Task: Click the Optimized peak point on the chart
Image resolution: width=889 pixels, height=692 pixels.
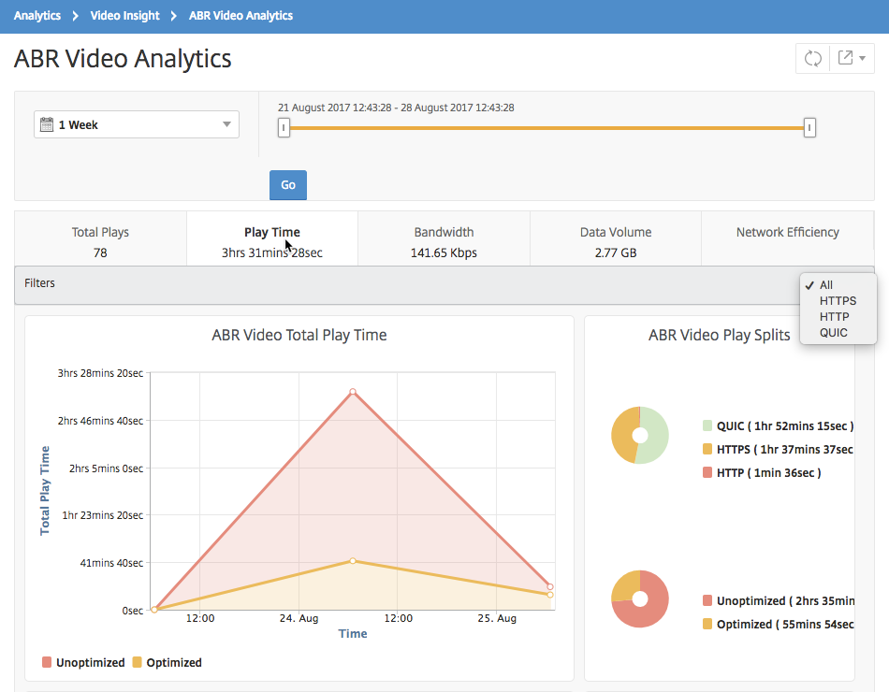Action: tap(353, 560)
